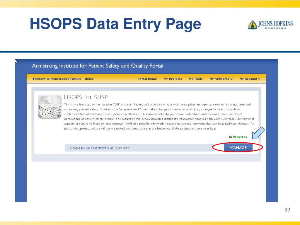This screenshot has height=225, width=300.
Task: Click the Terry Shen user name text
Action: [122, 148]
